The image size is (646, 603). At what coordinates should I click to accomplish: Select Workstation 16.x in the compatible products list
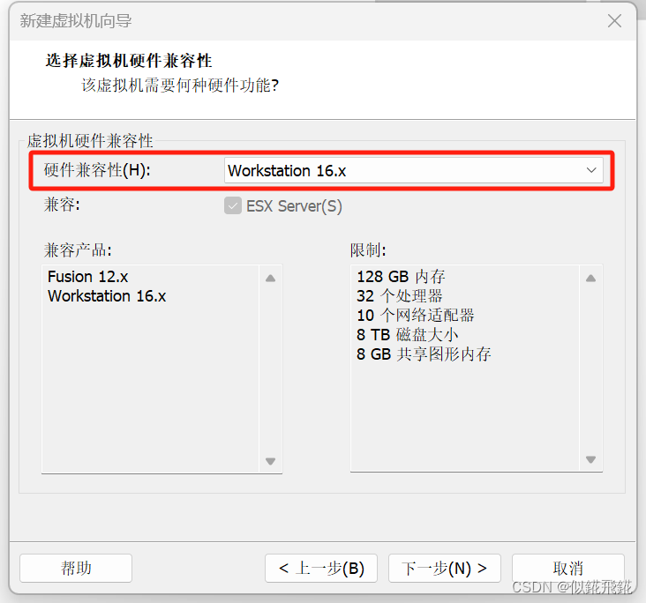(107, 296)
